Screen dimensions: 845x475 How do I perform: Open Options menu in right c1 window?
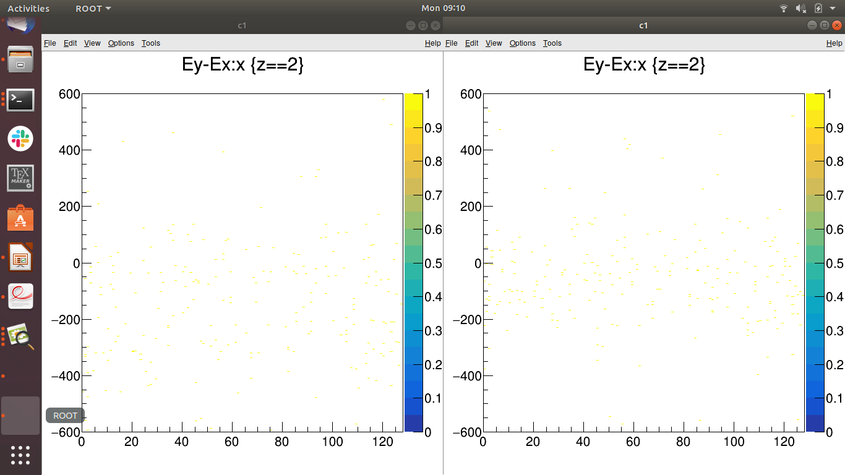pyautogui.click(x=523, y=43)
